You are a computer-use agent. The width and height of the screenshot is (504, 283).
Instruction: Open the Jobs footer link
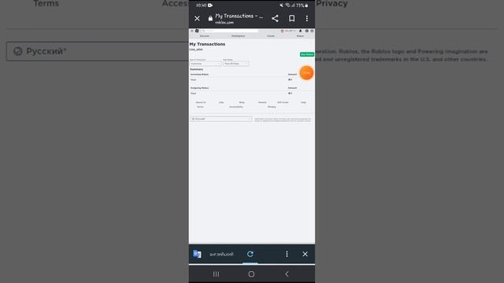221,102
